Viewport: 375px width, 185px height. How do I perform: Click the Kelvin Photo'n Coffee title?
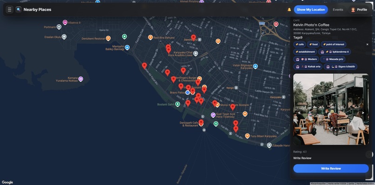[311, 25]
